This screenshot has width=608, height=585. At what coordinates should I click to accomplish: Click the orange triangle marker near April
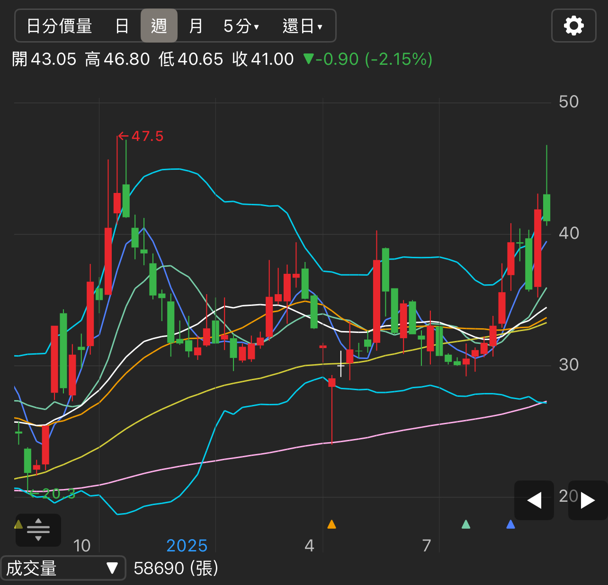tap(331, 524)
